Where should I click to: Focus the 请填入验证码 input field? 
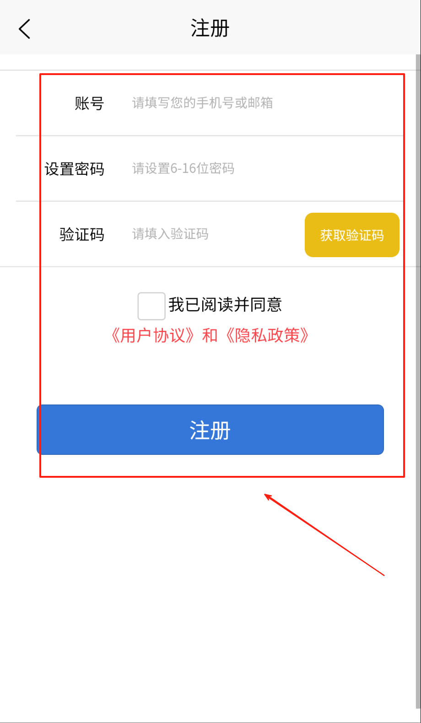coord(215,234)
